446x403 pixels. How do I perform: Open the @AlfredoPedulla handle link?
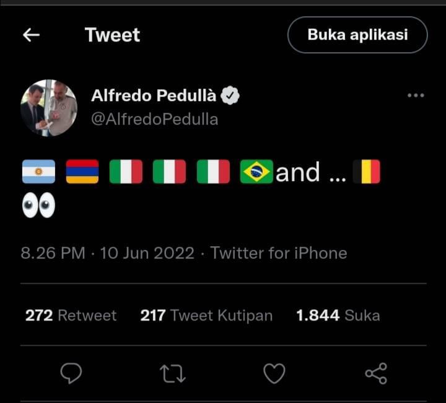pyautogui.click(x=154, y=119)
